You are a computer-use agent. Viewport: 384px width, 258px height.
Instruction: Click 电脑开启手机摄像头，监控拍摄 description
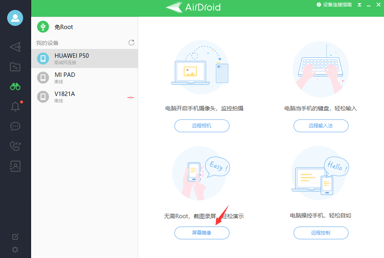(x=204, y=108)
